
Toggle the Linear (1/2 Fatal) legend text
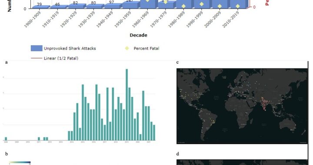(61, 58)
